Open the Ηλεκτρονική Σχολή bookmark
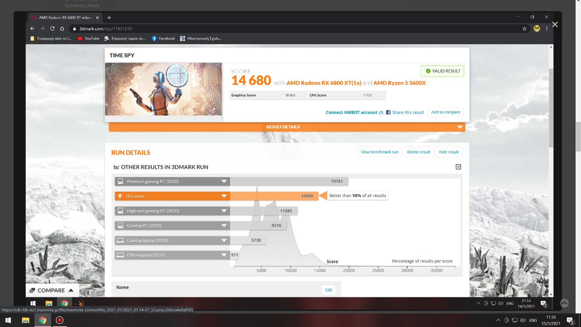Screen dimensions: 581x327 click(x=200, y=39)
